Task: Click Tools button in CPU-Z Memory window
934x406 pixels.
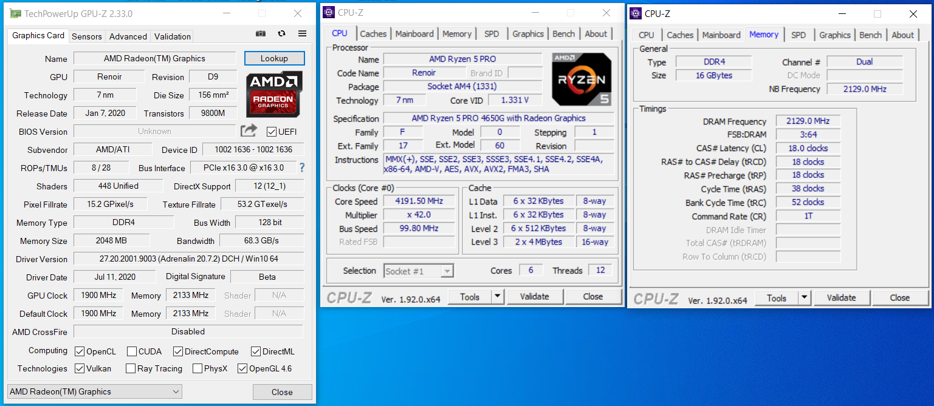Action: [x=777, y=298]
